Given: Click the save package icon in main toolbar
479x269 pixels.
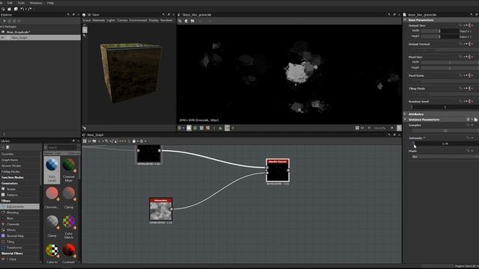Looking at the screenshot, I should point(16,9).
